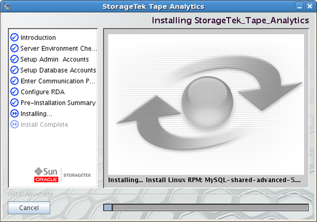
Task: Click the 'Install Complete' step label
Action: [x=44, y=124]
